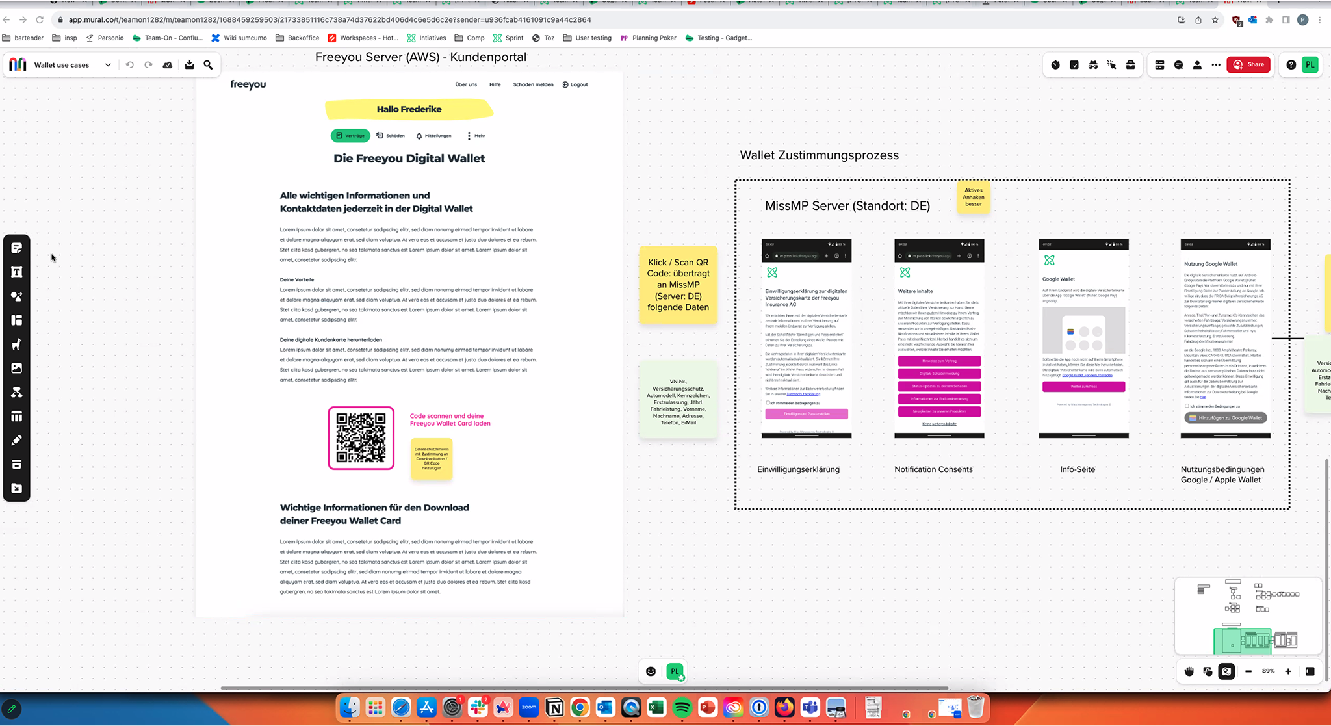The image size is (1331, 726).
Task: Click the red Share button
Action: coord(1248,65)
